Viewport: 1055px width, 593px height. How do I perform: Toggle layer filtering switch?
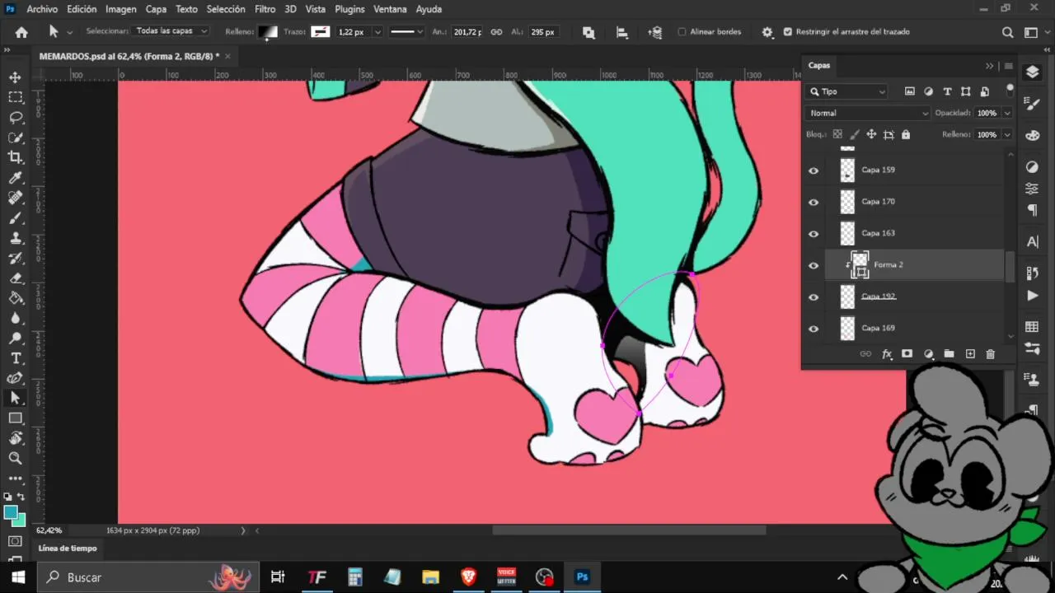tap(1010, 90)
